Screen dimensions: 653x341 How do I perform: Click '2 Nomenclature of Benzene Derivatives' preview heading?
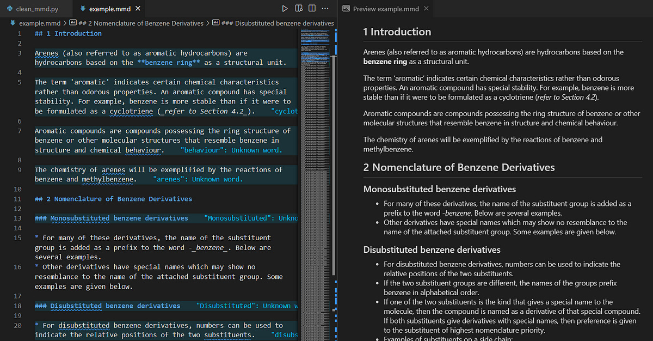(459, 167)
